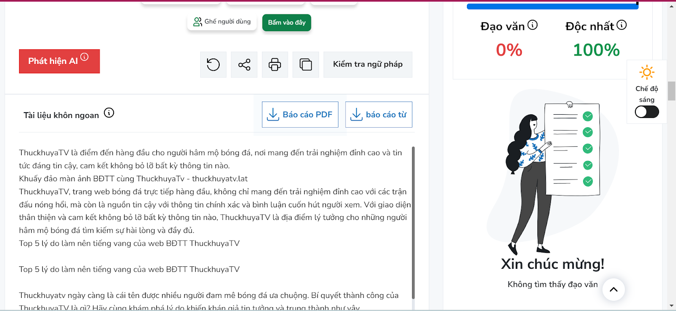676x311 pixels.
Task: Download the báo cáo từ report
Action: point(379,115)
